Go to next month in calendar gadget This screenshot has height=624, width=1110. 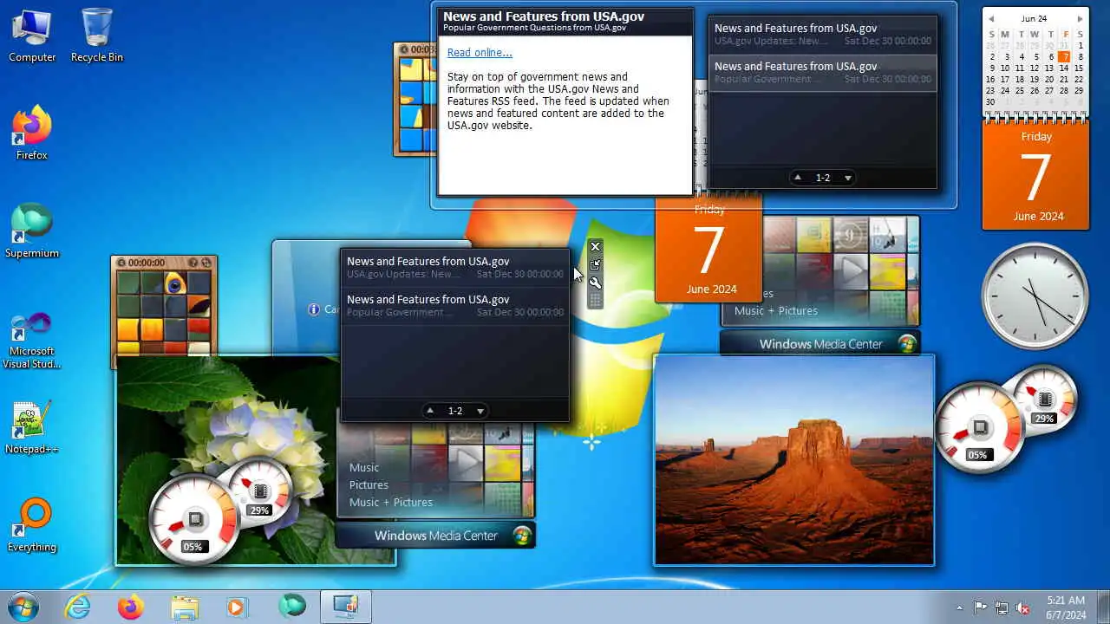pyautogui.click(x=1081, y=18)
